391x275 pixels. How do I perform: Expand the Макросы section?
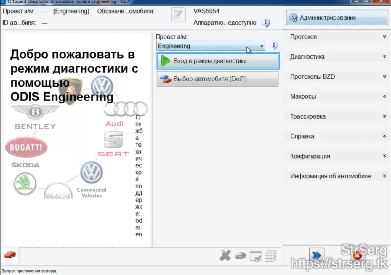tap(337, 96)
